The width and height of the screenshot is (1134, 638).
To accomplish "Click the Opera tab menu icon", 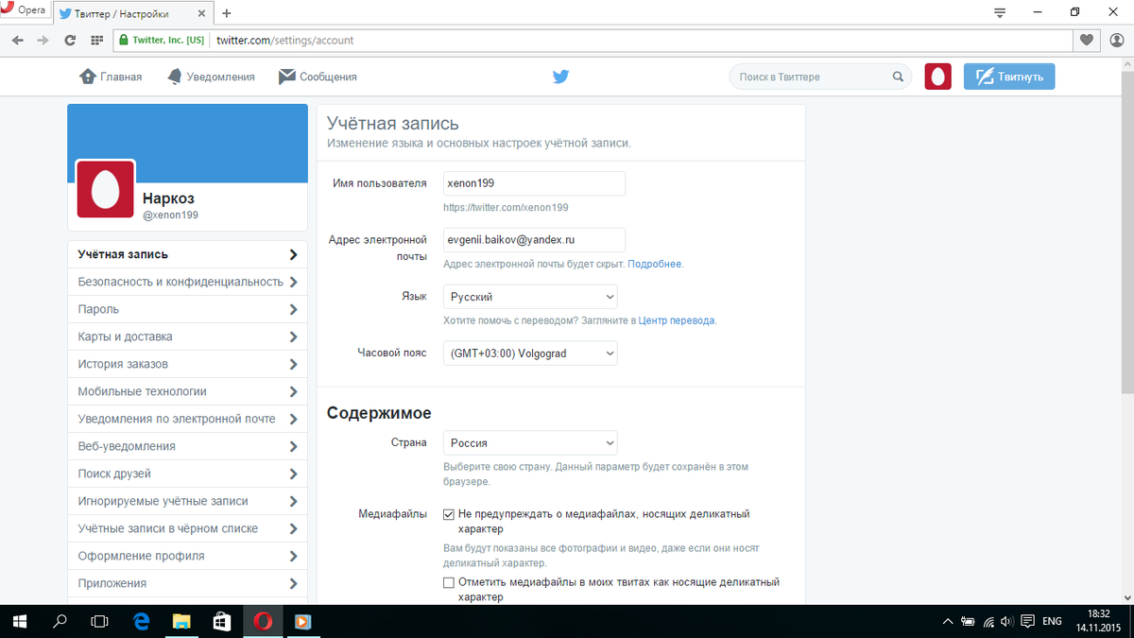I will point(999,12).
